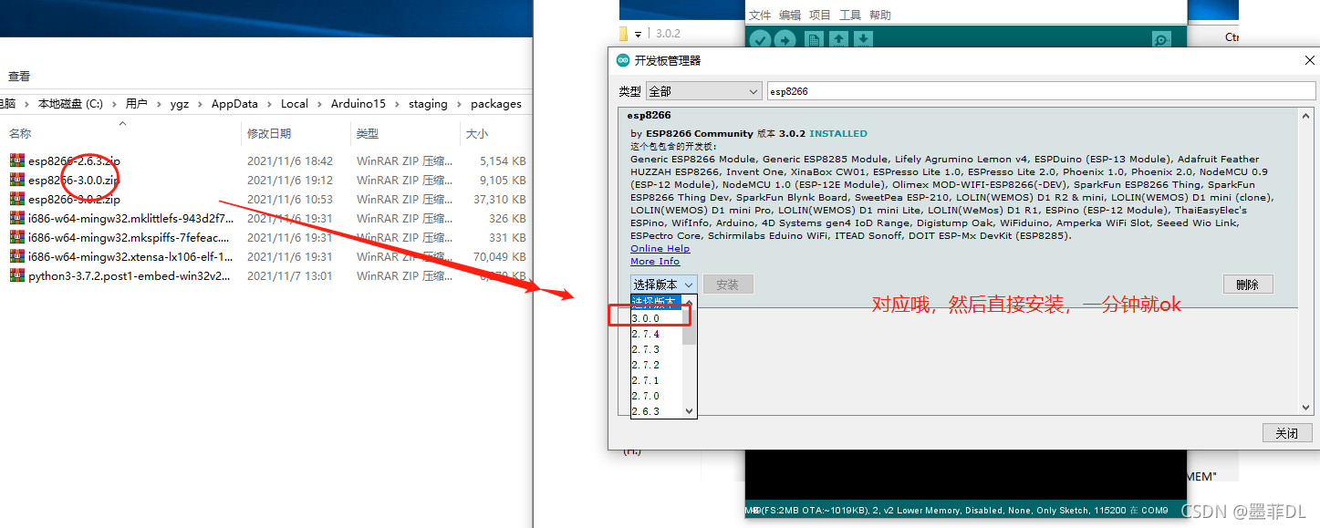Screen dimensions: 1320x528
Task: Open the 选择版本 version dropdown
Action: tap(663, 284)
